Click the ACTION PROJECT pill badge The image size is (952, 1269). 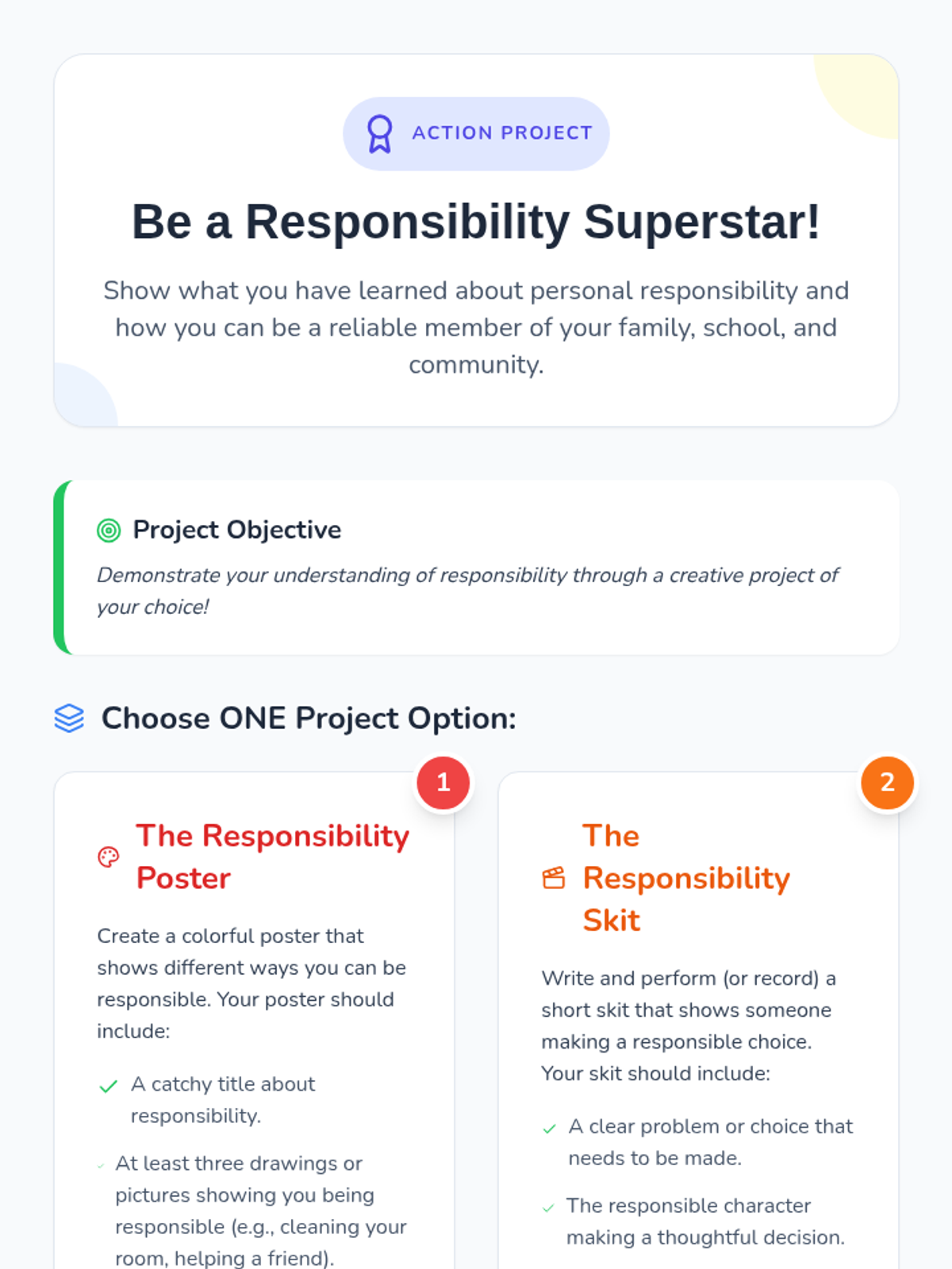(x=476, y=133)
